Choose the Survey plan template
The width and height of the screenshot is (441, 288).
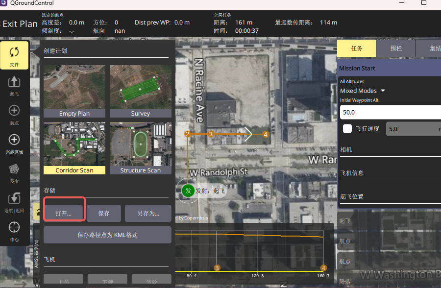(x=141, y=91)
